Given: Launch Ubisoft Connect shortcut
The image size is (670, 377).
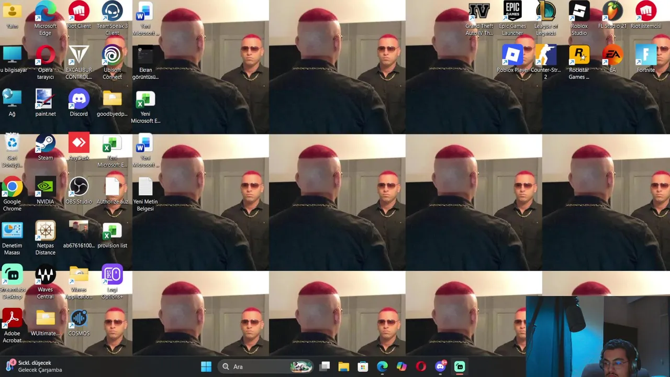Looking at the screenshot, I should (112, 62).
